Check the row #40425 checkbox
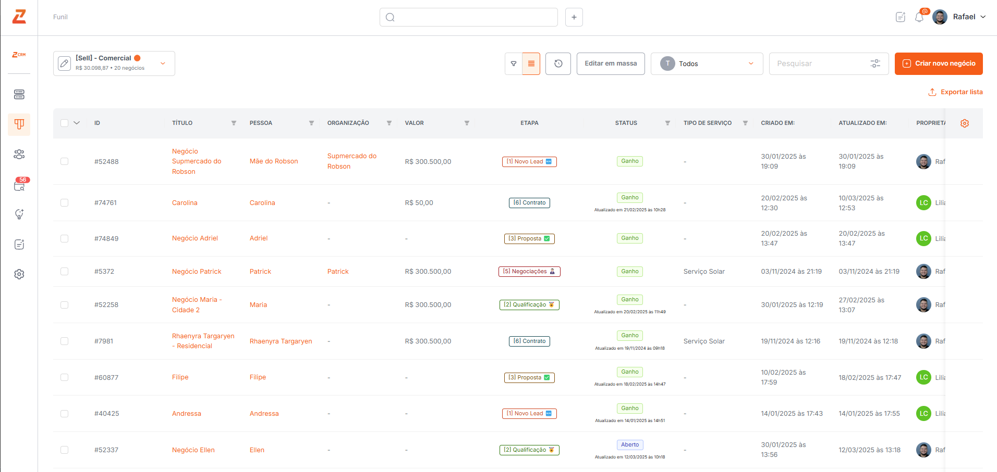997x472 pixels. pyautogui.click(x=64, y=414)
